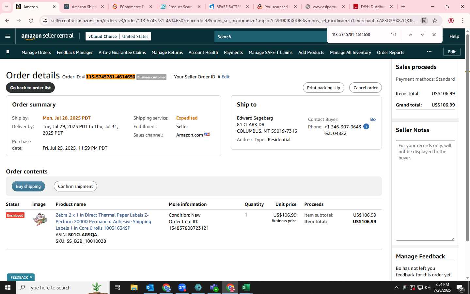Viewport: 470px width, 294px height.
Task: Open Outlook from the taskbar
Action: pos(150,287)
